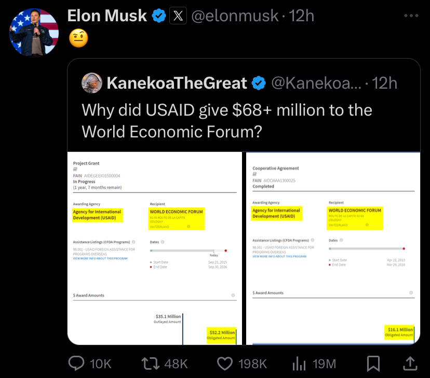Screen dimensions: 430x378
Task: Click the 12h timestamp of Elon's post
Action: tap(302, 16)
